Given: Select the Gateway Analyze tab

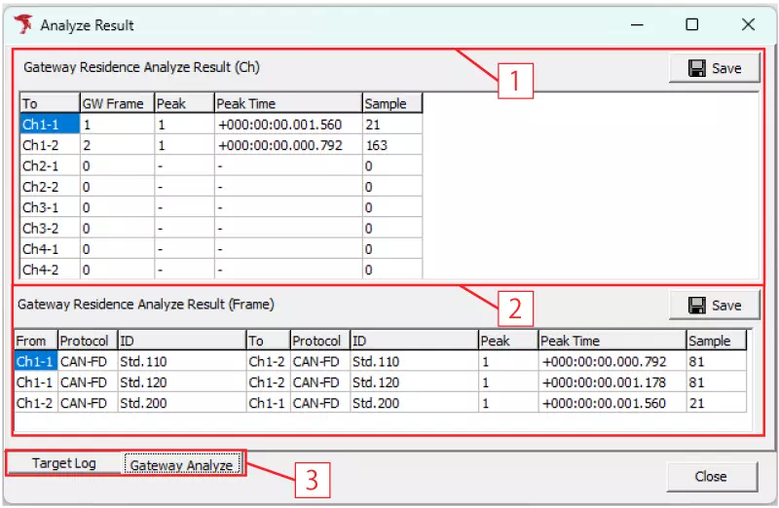Looking at the screenshot, I should (x=181, y=465).
